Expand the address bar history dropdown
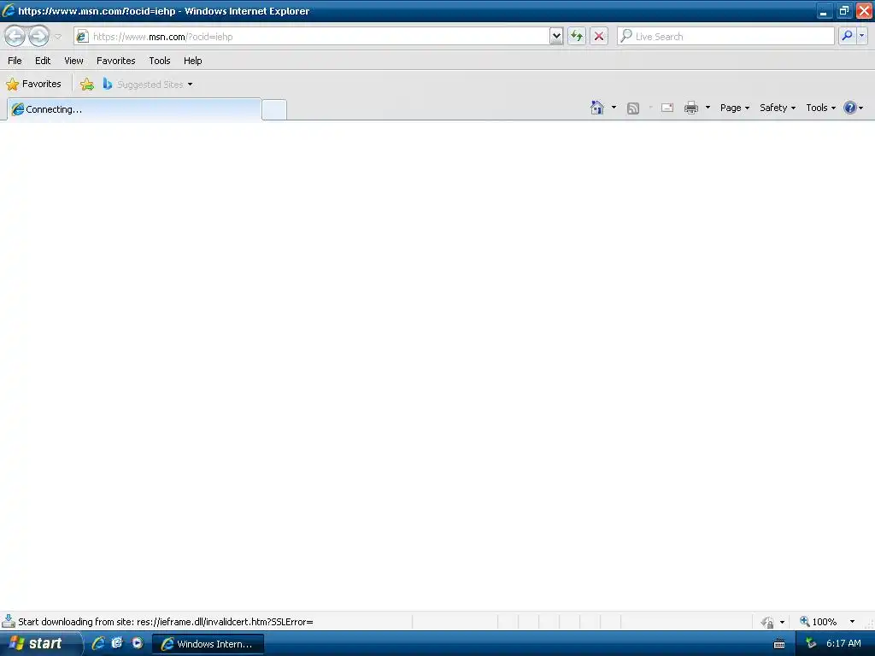This screenshot has width=875, height=656. (555, 37)
